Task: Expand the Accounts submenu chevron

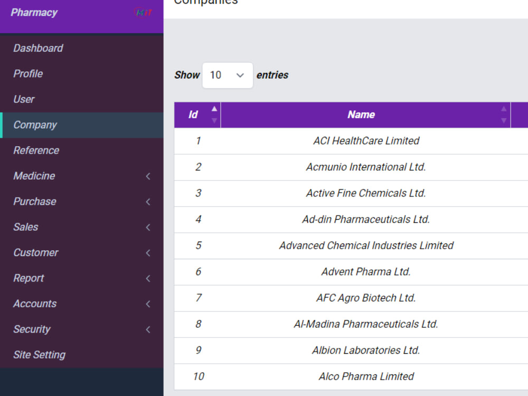Action: pyautogui.click(x=148, y=304)
